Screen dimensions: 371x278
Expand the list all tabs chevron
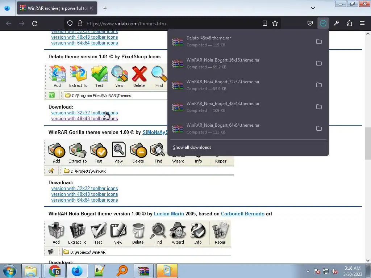(x=313, y=8)
